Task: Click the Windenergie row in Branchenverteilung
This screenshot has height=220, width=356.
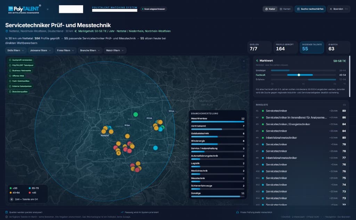Action: coord(218,142)
